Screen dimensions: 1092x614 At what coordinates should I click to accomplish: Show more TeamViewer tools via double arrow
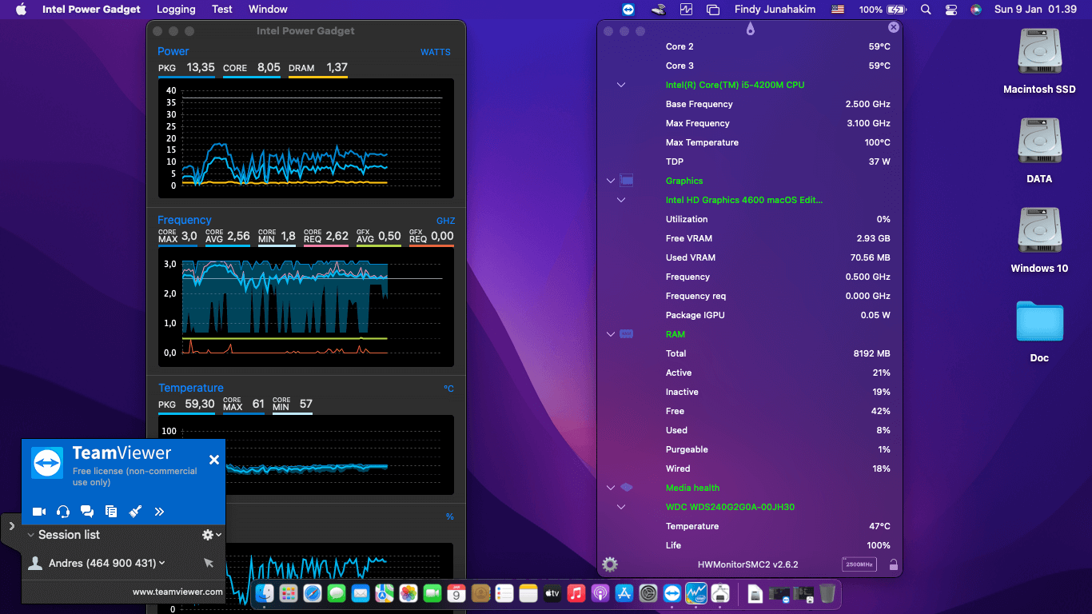pyautogui.click(x=159, y=512)
